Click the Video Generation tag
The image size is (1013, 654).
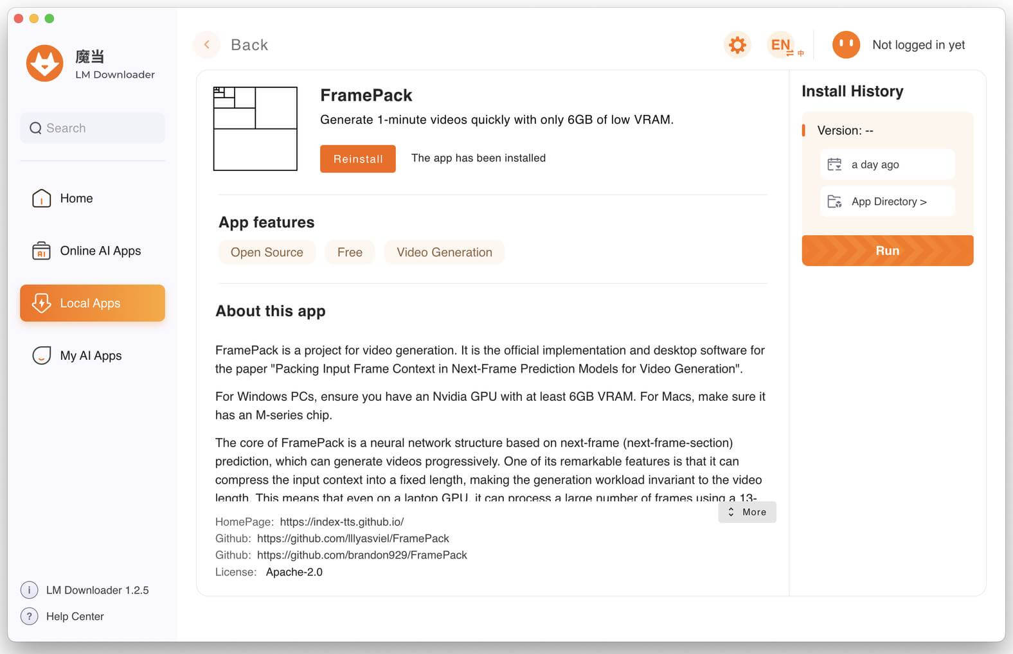click(444, 252)
